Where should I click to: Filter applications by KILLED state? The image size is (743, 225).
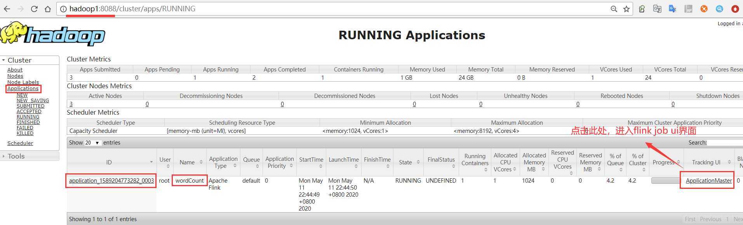(x=25, y=133)
